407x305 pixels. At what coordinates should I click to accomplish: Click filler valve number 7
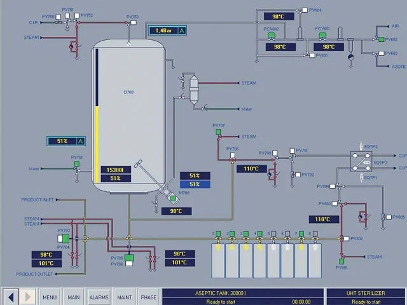301,234
